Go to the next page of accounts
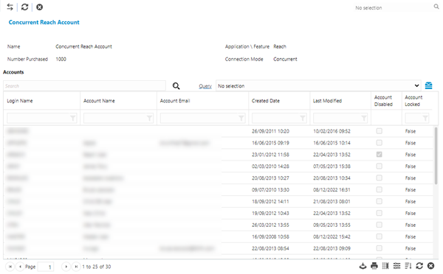This screenshot has width=443, height=274. pyautogui.click(x=66, y=267)
